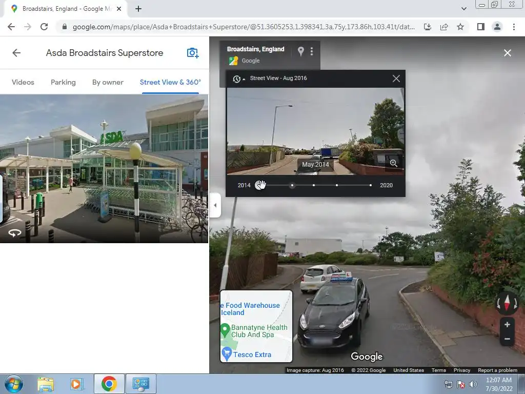Open Chrome three-dot menu

514,27
